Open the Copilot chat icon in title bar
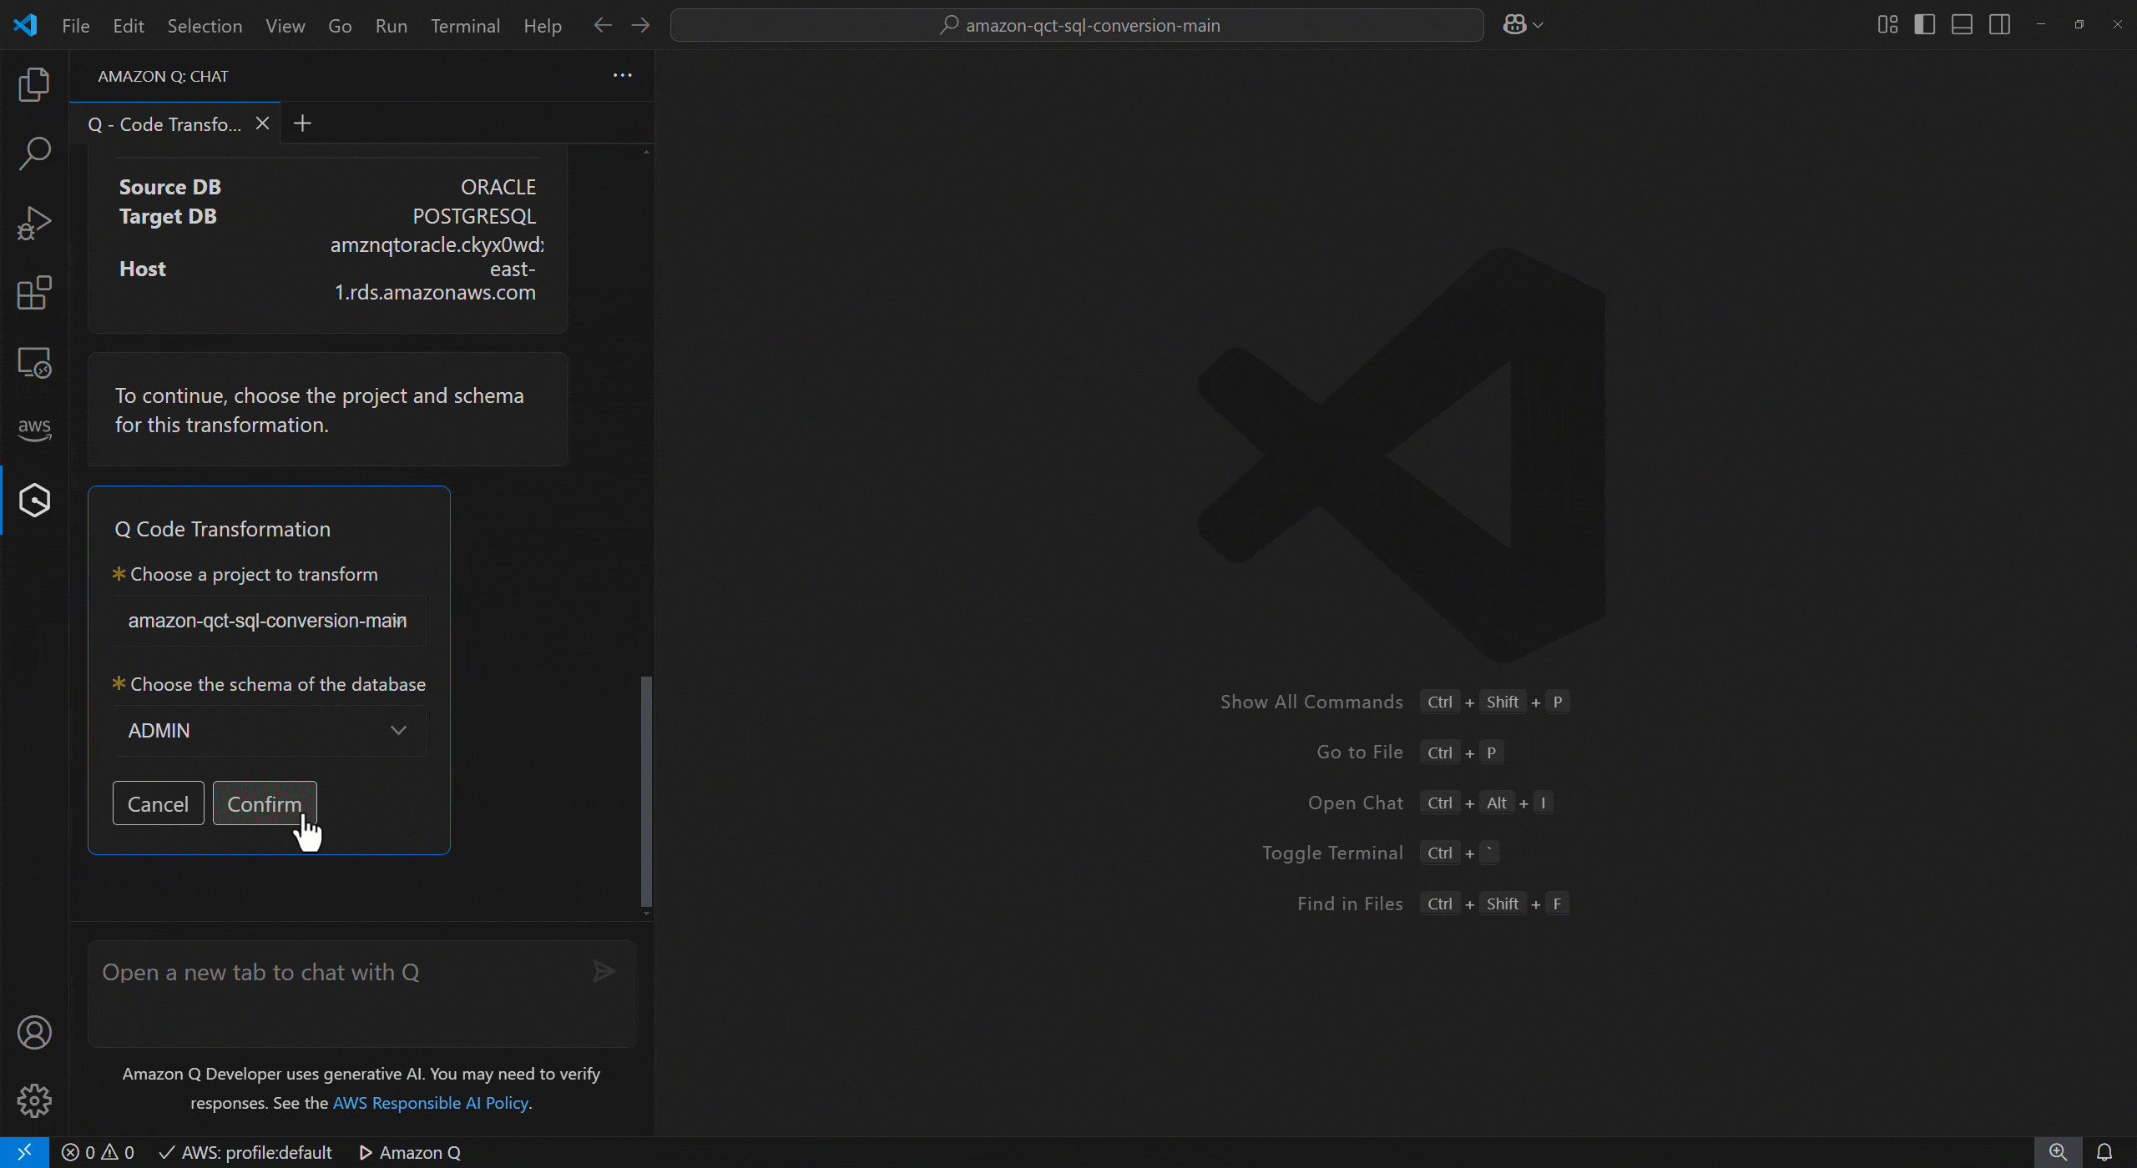2137x1168 pixels. click(1514, 25)
